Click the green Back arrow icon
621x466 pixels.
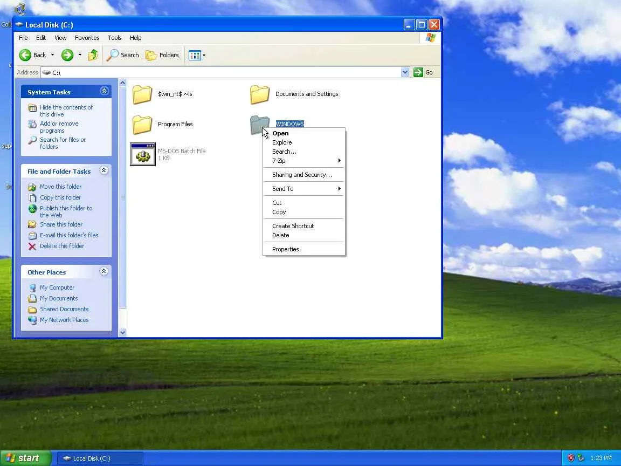tap(25, 55)
